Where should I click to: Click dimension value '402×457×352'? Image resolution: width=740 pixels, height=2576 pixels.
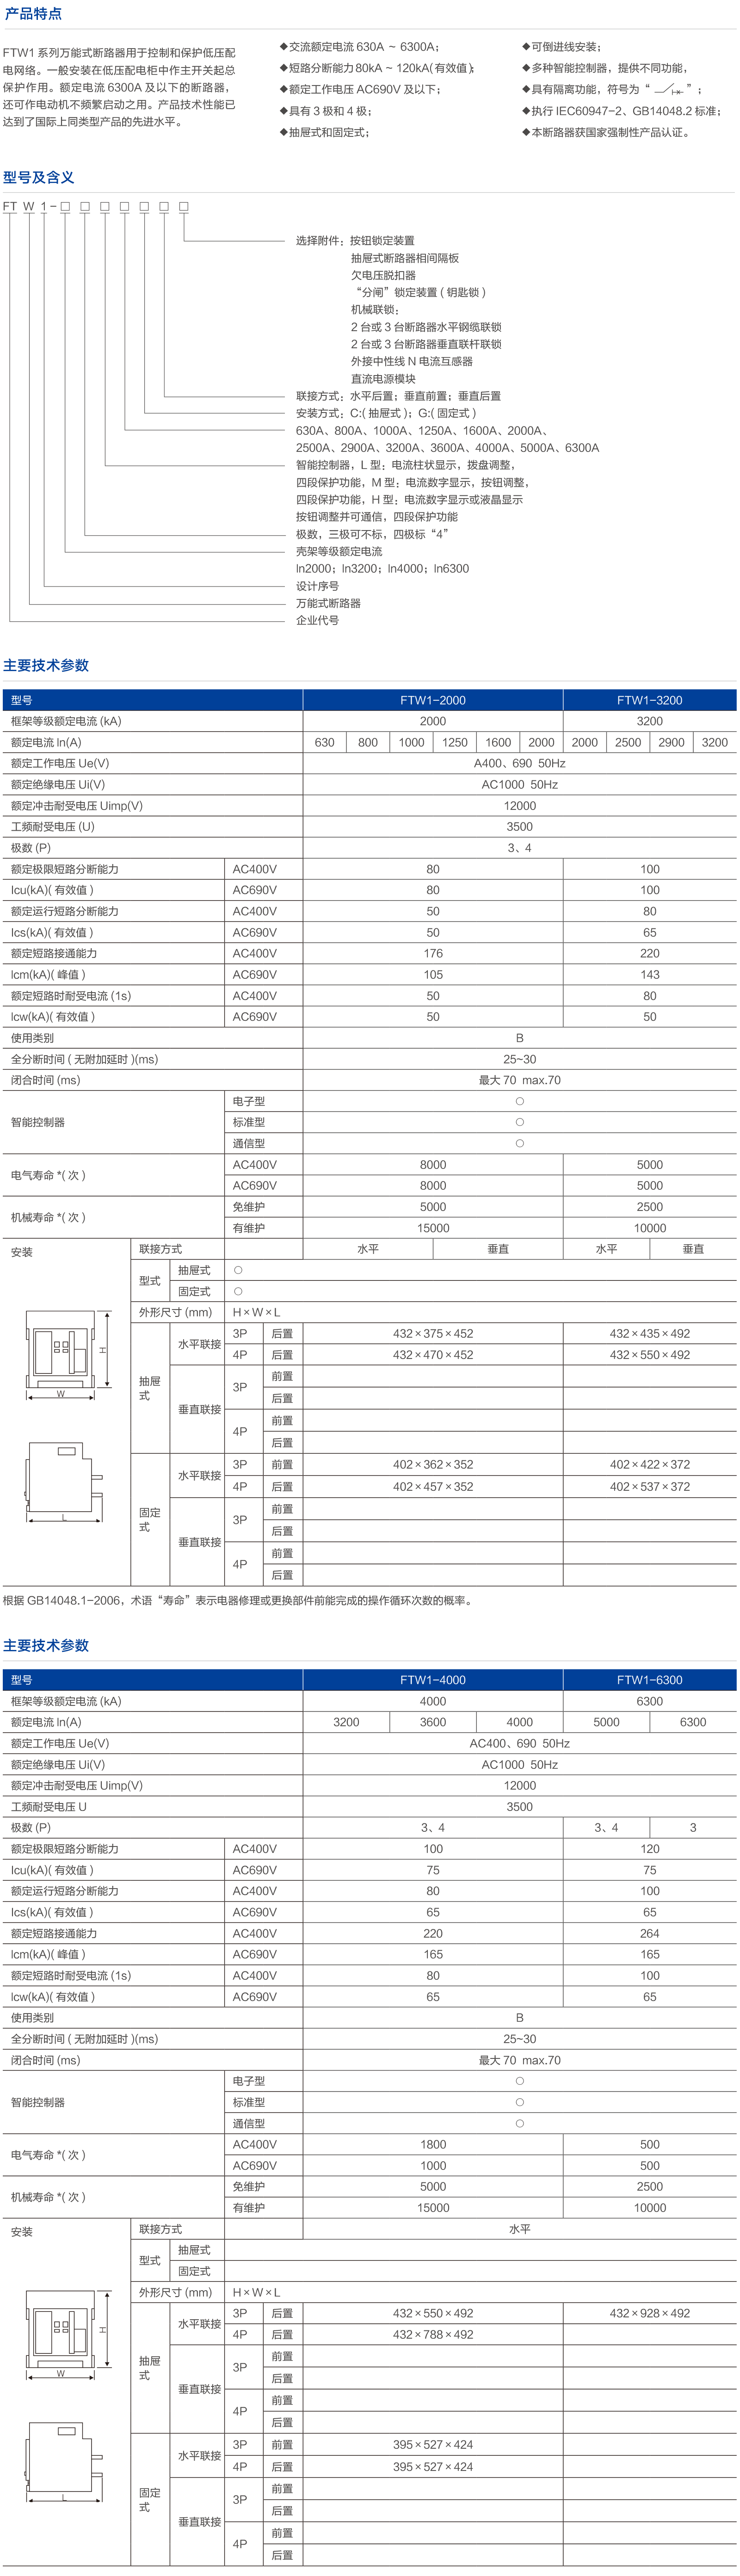433,1486
